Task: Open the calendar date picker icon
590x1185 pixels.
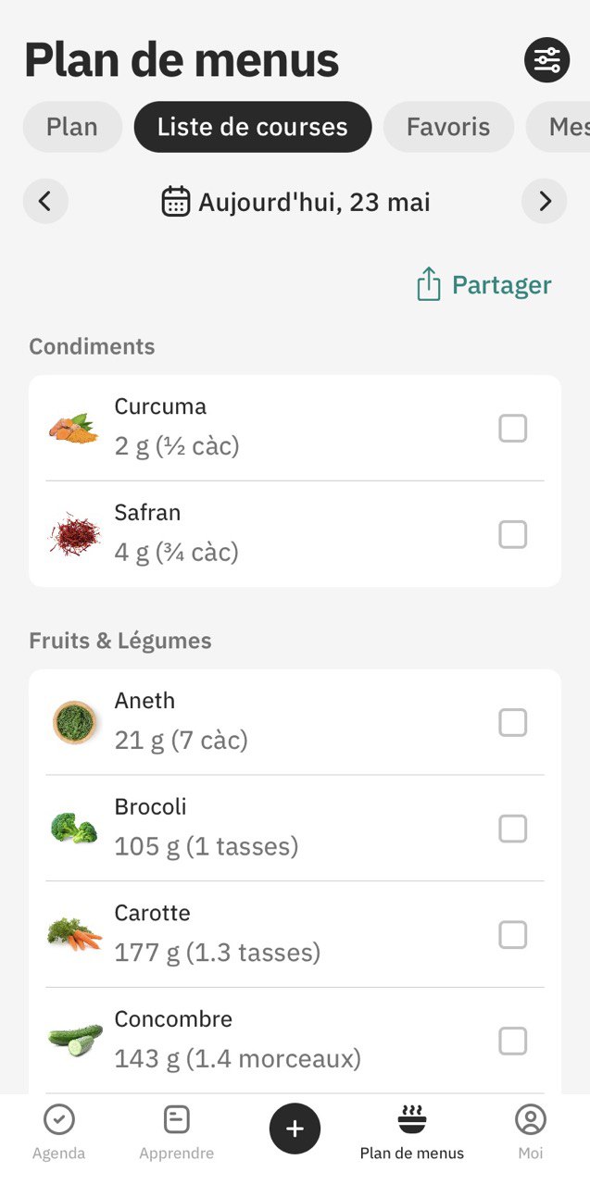Action: [176, 201]
